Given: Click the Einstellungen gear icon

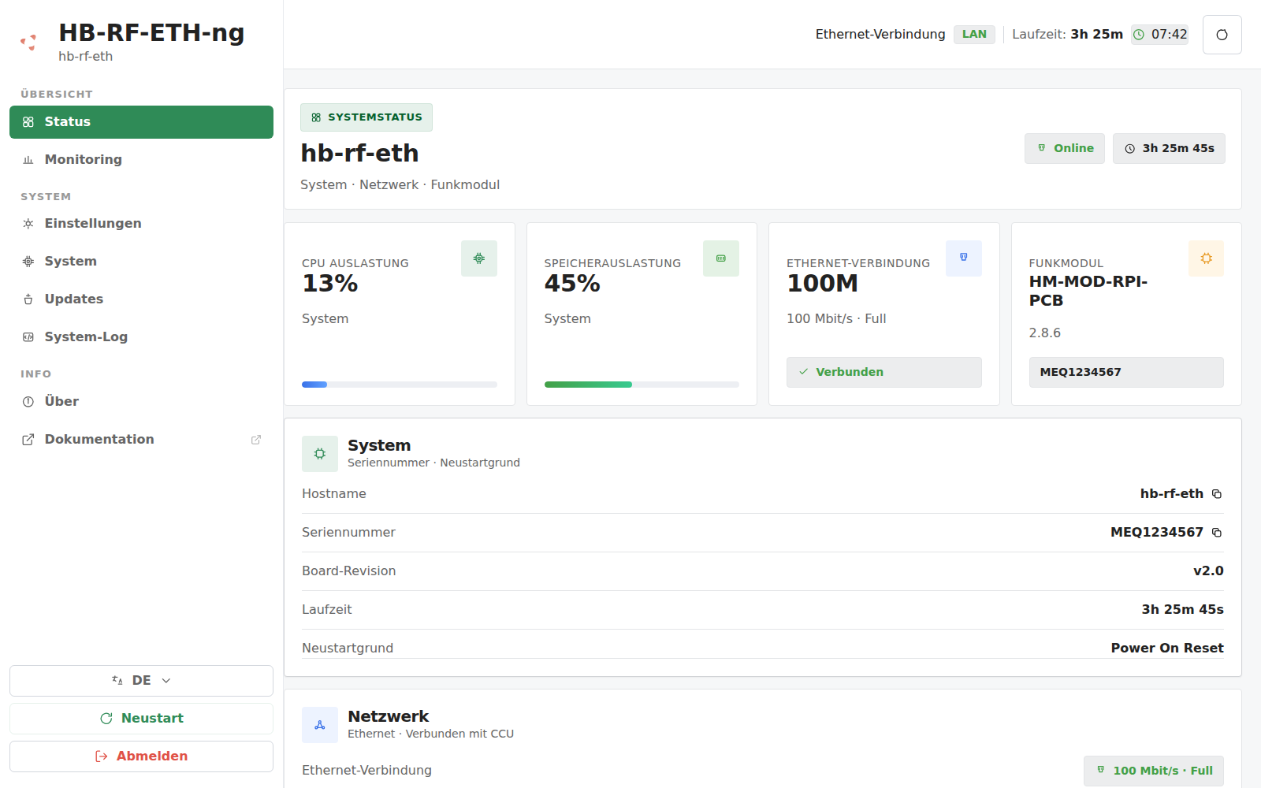Looking at the screenshot, I should 28,224.
